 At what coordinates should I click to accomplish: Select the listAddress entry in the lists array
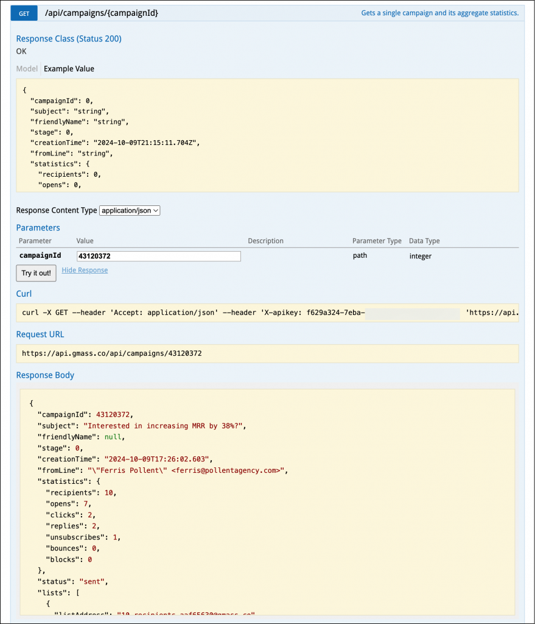152,614
